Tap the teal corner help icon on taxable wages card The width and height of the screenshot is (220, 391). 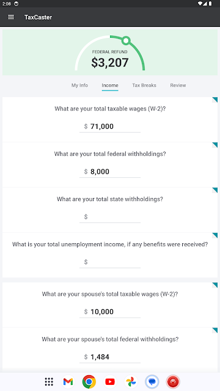215,100
